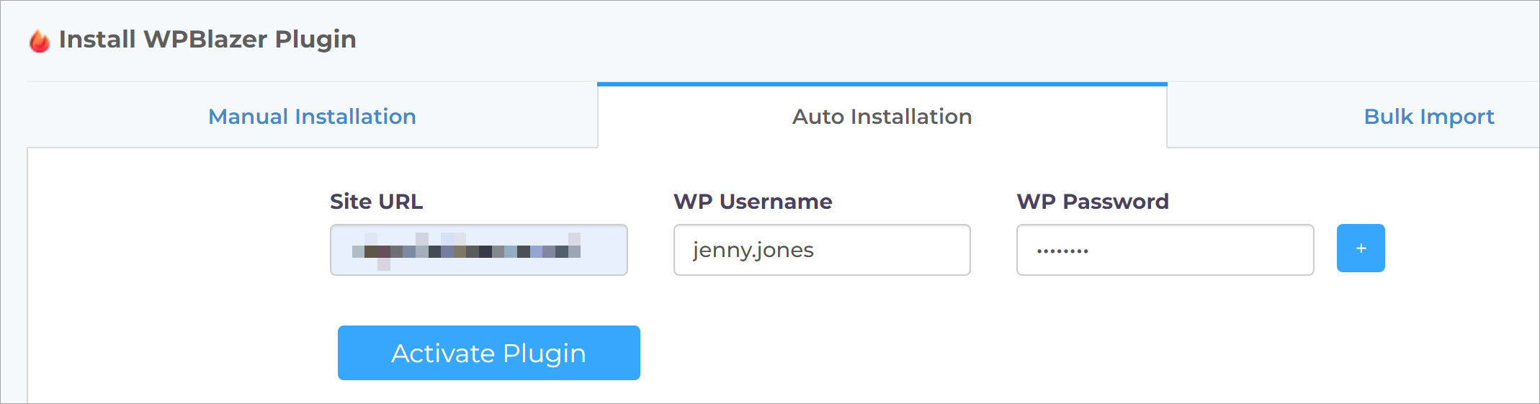Focus the Site URL input field
This screenshot has height=404, width=1540.
click(479, 250)
